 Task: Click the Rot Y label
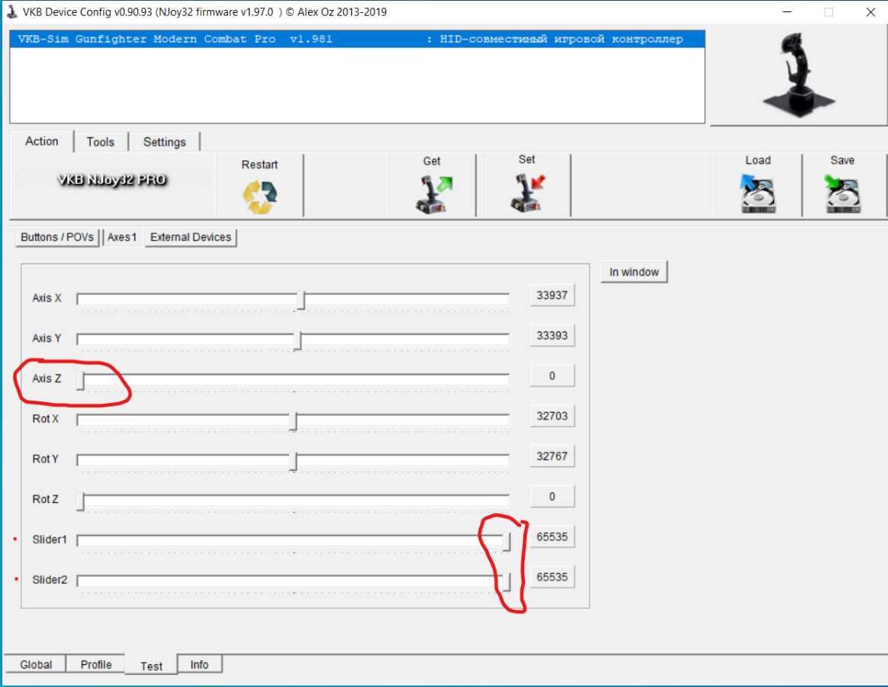(45, 459)
